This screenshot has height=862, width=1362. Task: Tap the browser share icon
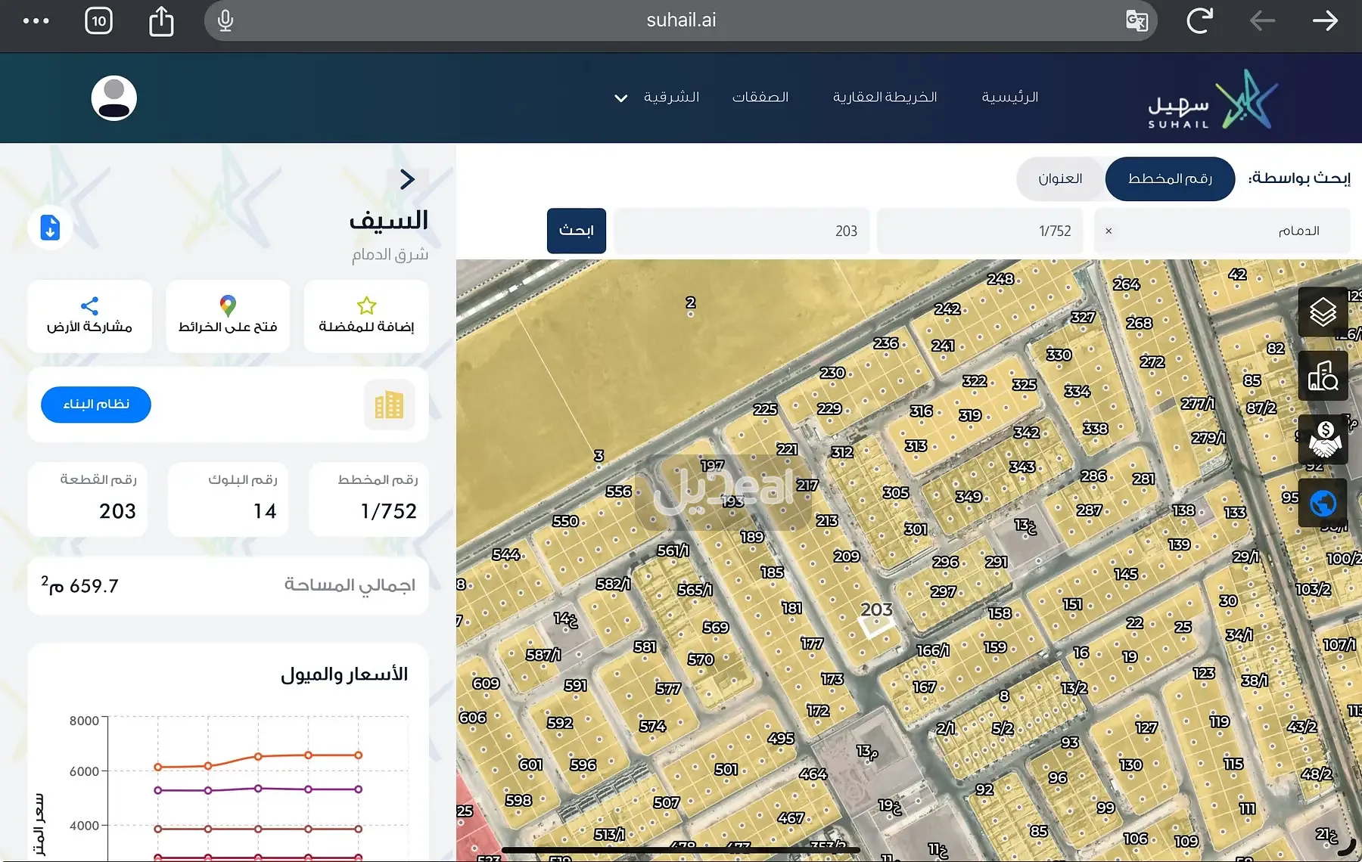pyautogui.click(x=161, y=20)
